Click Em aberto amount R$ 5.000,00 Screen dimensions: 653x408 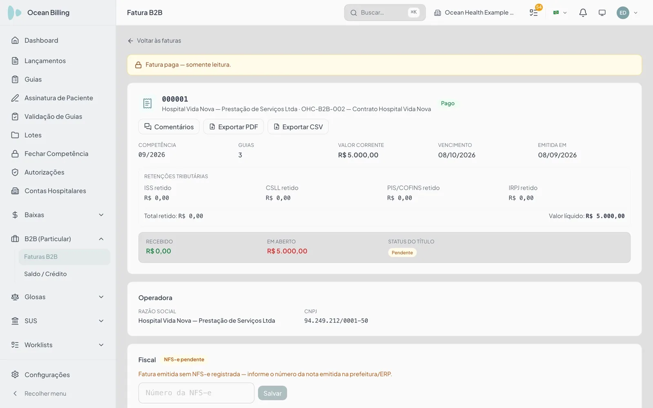pyautogui.click(x=287, y=251)
